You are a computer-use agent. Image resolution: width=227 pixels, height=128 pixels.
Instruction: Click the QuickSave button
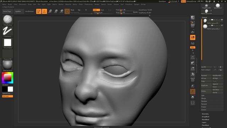[x=162, y=1]
